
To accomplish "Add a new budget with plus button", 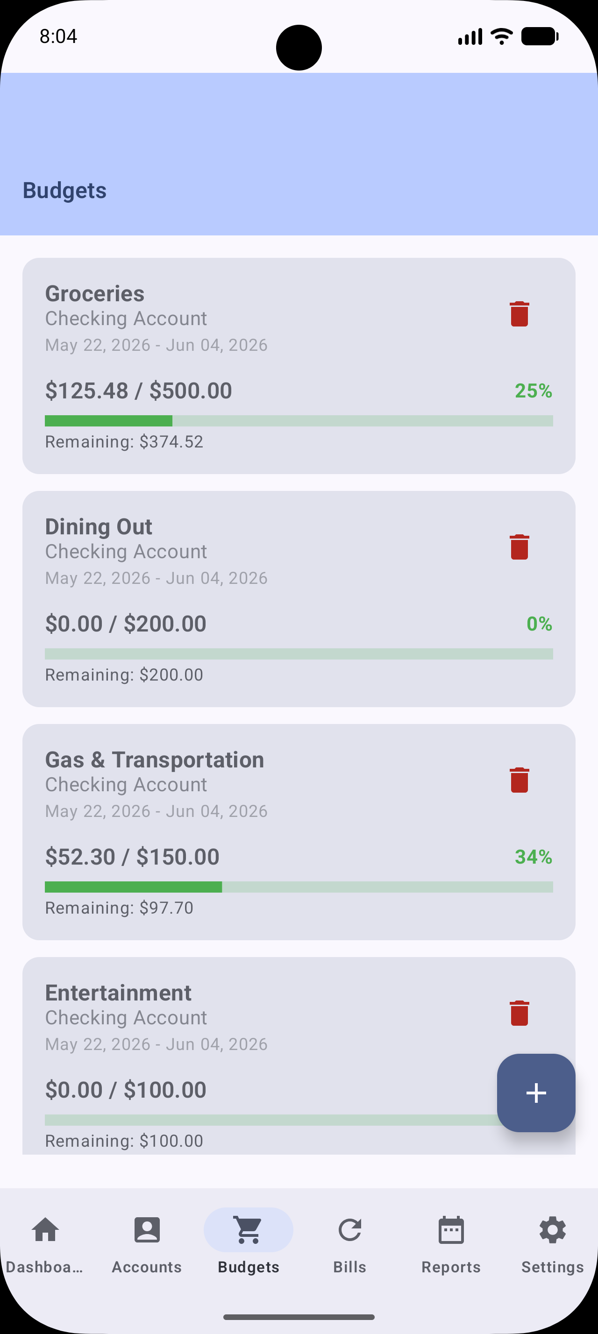I will (x=536, y=1093).
